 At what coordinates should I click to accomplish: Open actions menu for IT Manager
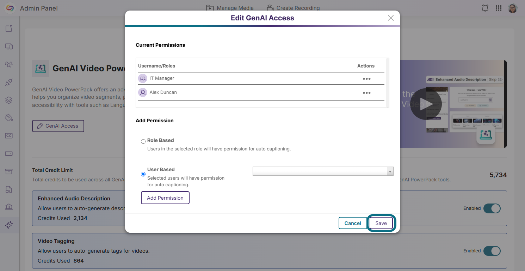[367, 79]
